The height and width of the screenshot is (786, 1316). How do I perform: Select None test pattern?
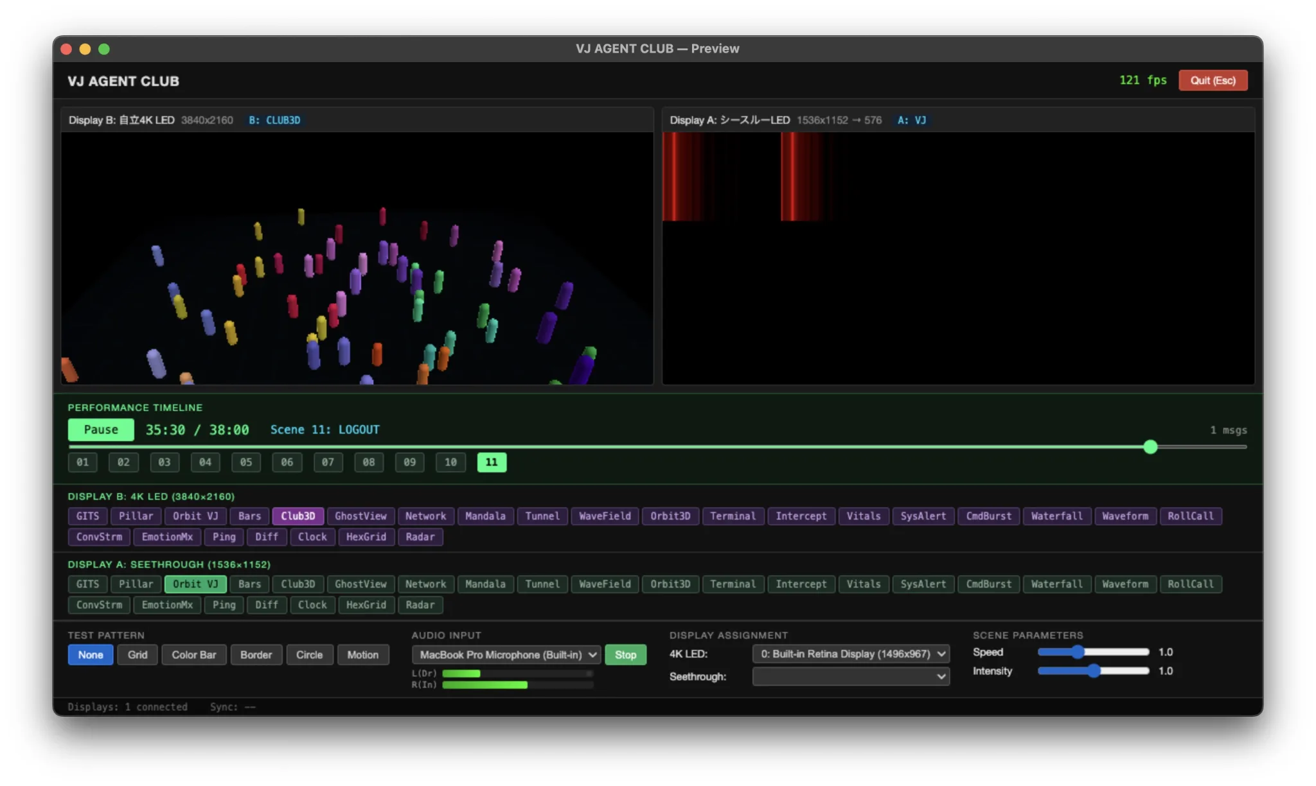click(91, 655)
